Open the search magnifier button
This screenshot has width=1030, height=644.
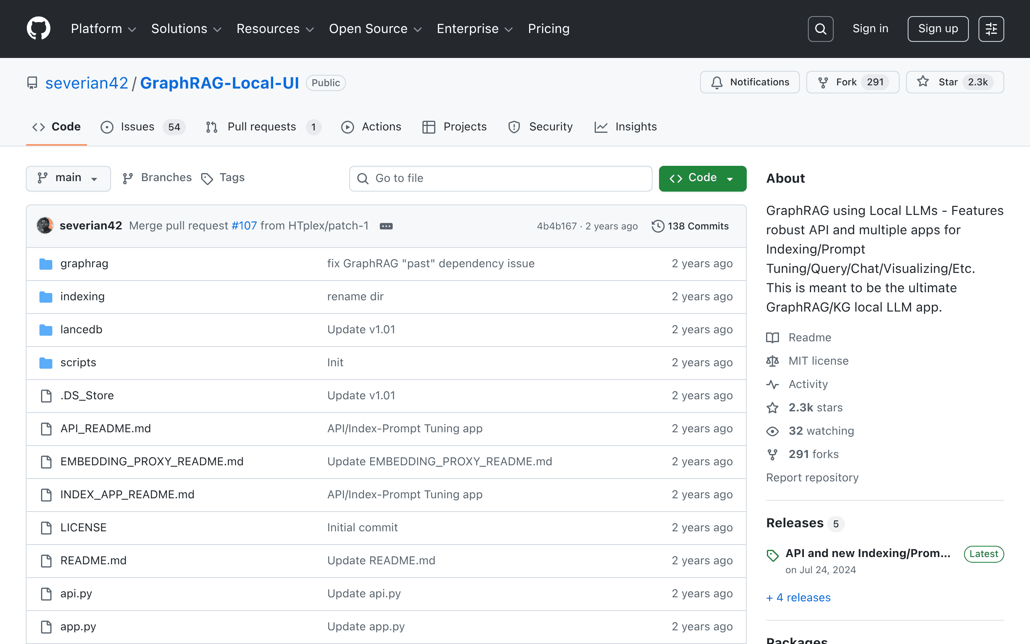click(820, 29)
